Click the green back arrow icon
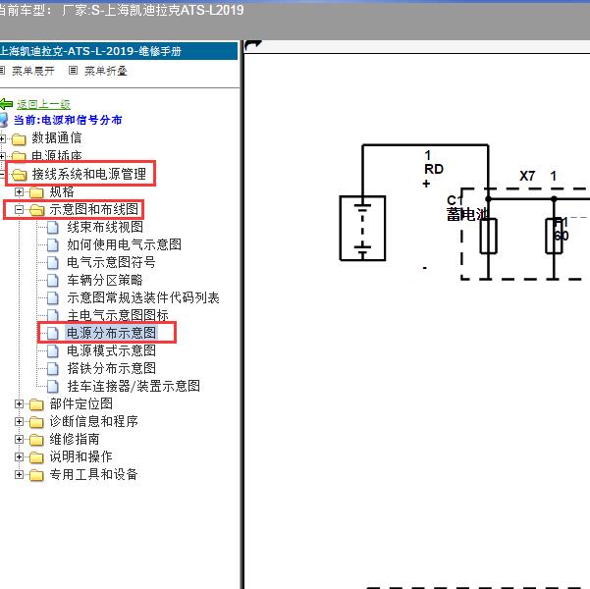This screenshot has width=590, height=589. (x=6, y=104)
